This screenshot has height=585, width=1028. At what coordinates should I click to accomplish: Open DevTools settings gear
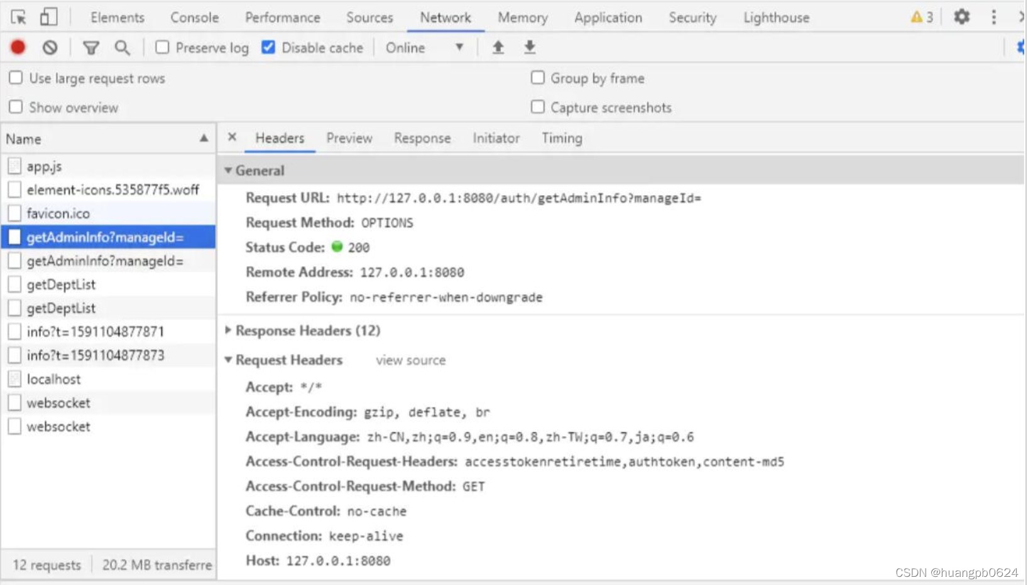[961, 17]
